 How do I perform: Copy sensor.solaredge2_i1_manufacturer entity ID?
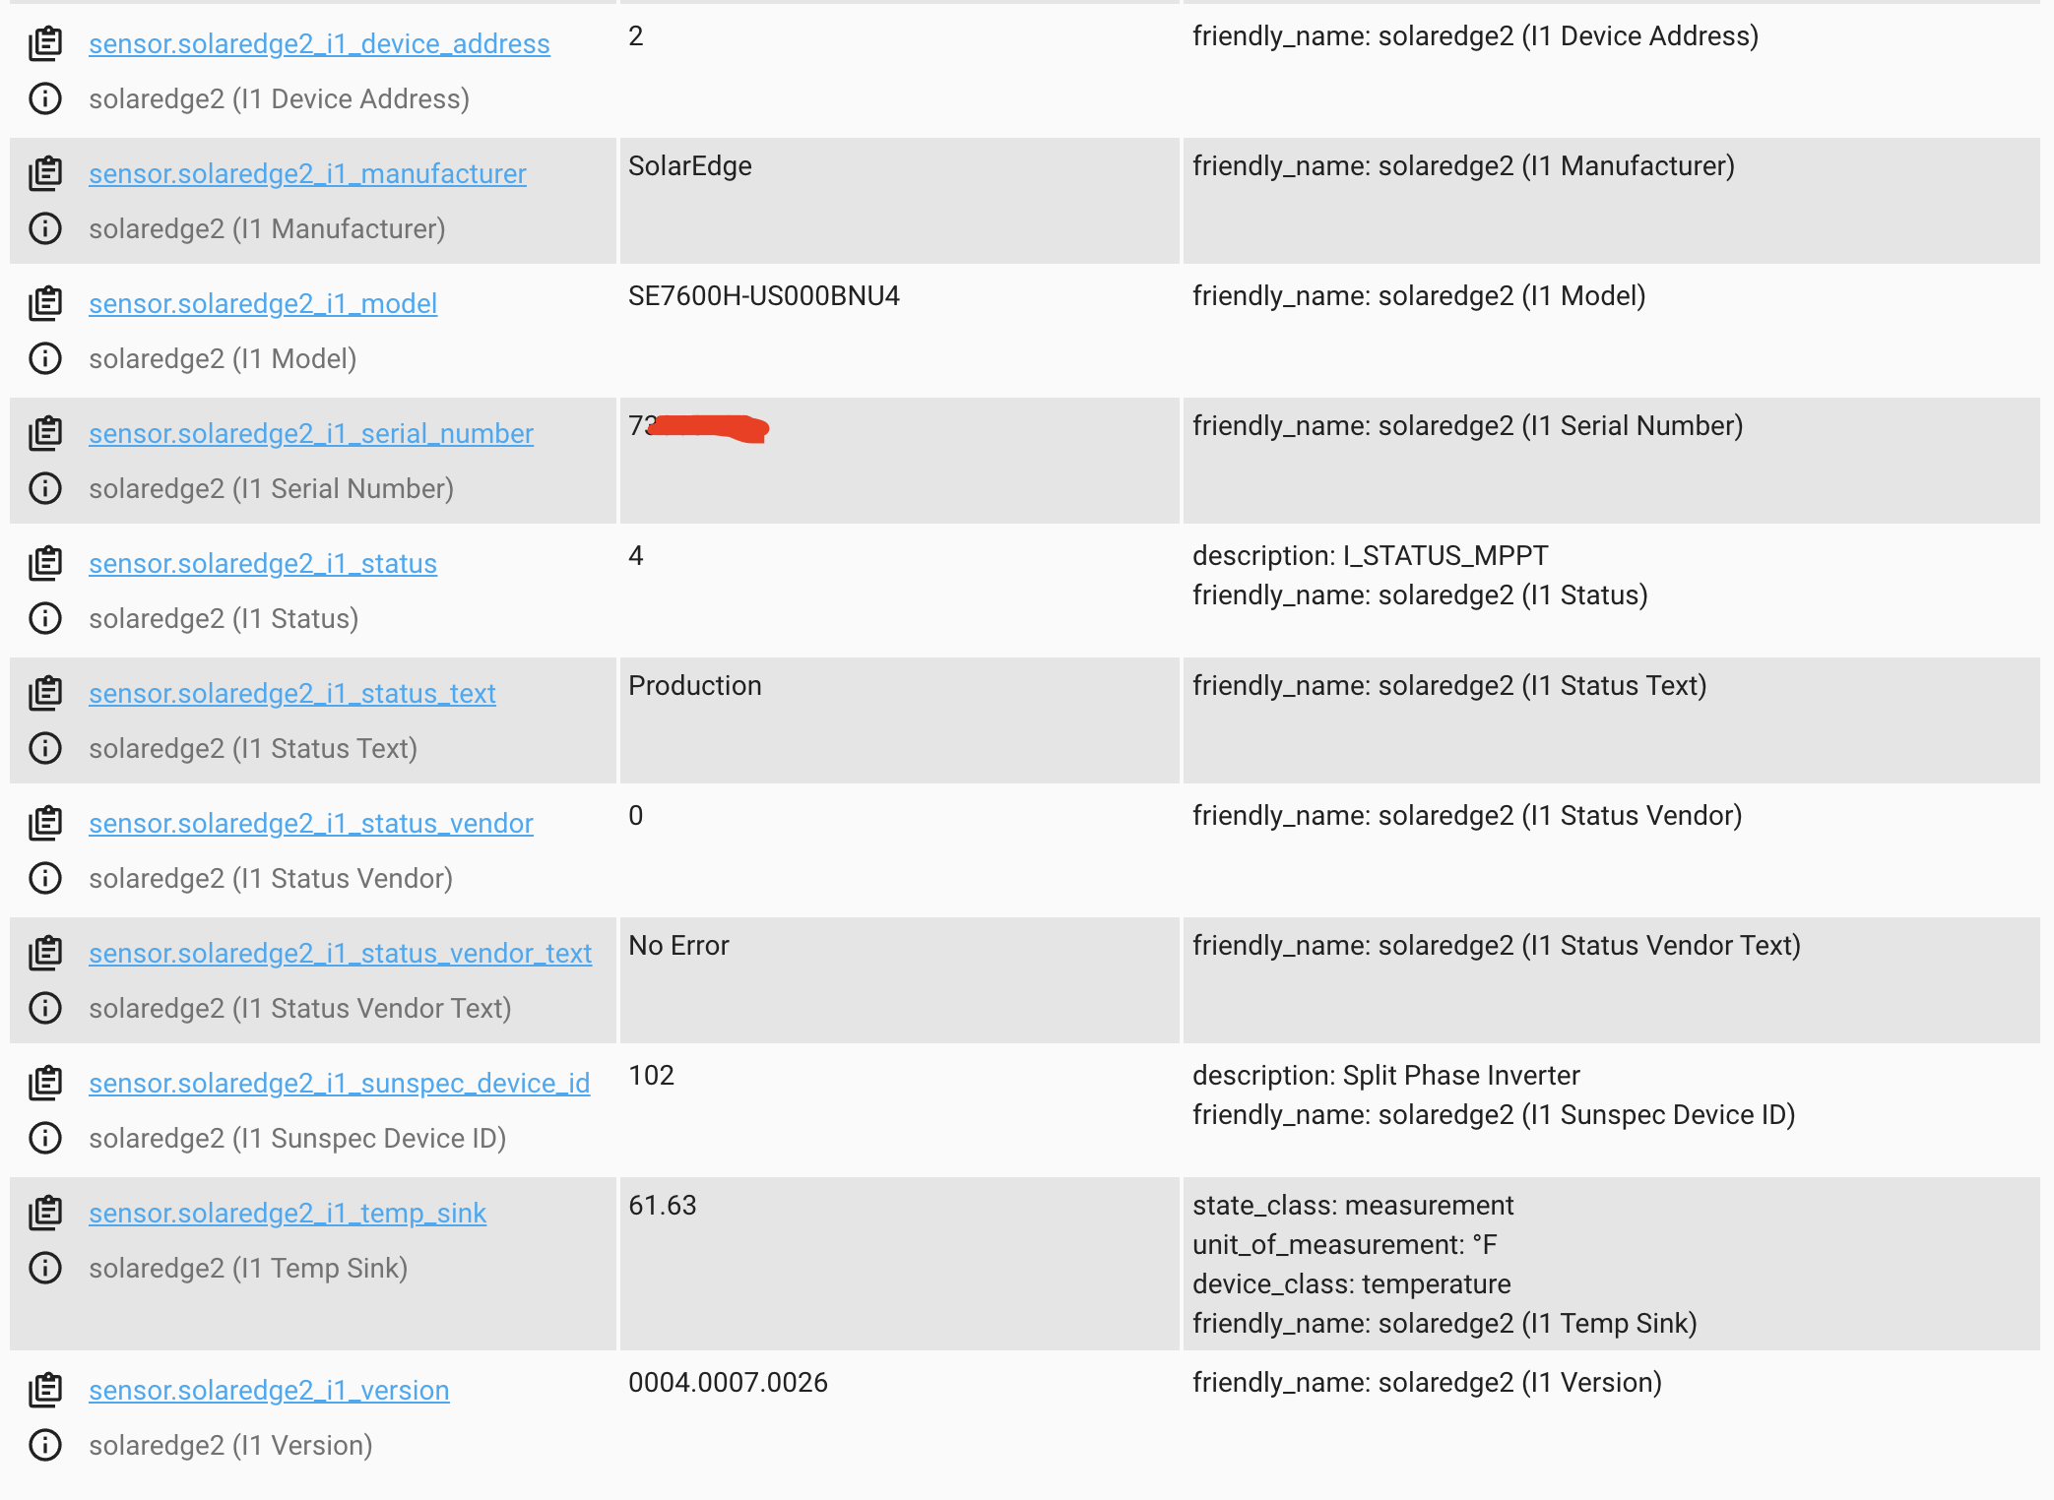pyautogui.click(x=45, y=173)
